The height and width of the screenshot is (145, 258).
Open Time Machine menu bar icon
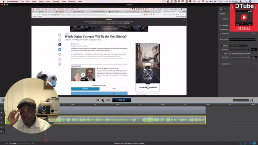[x=194, y=2]
